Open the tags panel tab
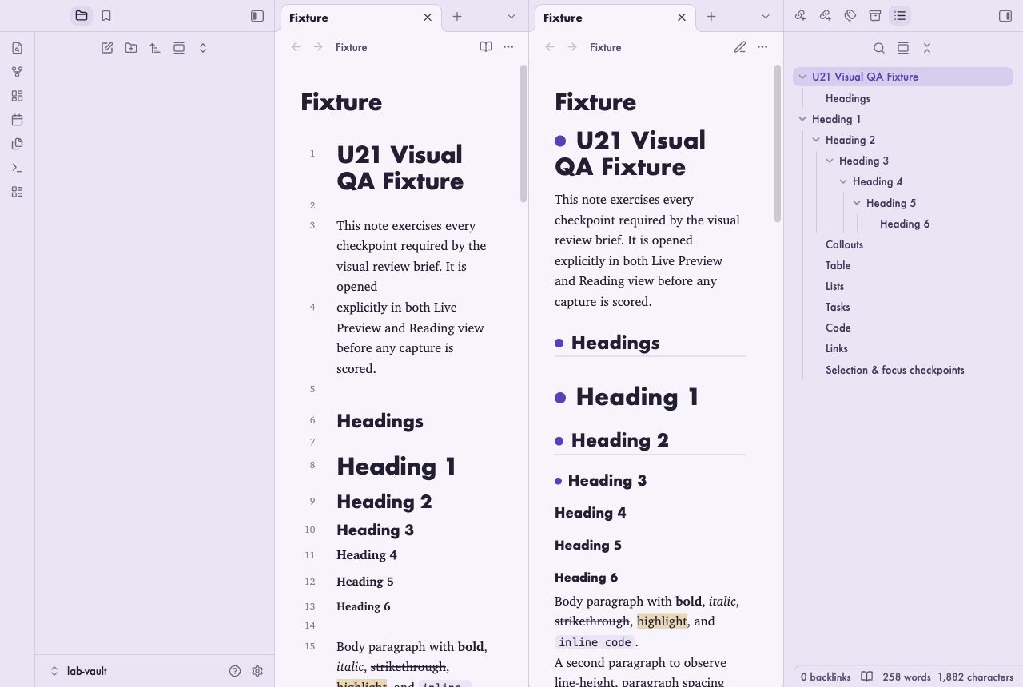The image size is (1023, 687). point(850,16)
